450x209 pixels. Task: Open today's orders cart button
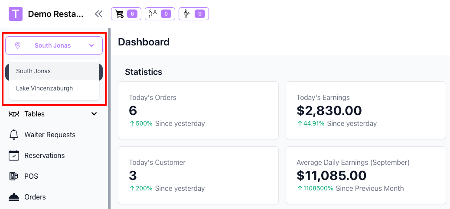point(125,14)
